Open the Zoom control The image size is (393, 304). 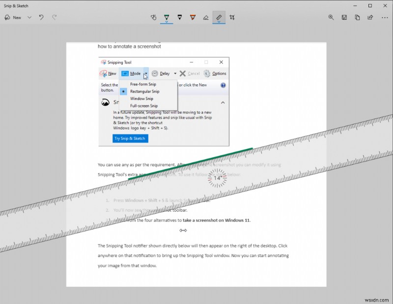(x=331, y=17)
